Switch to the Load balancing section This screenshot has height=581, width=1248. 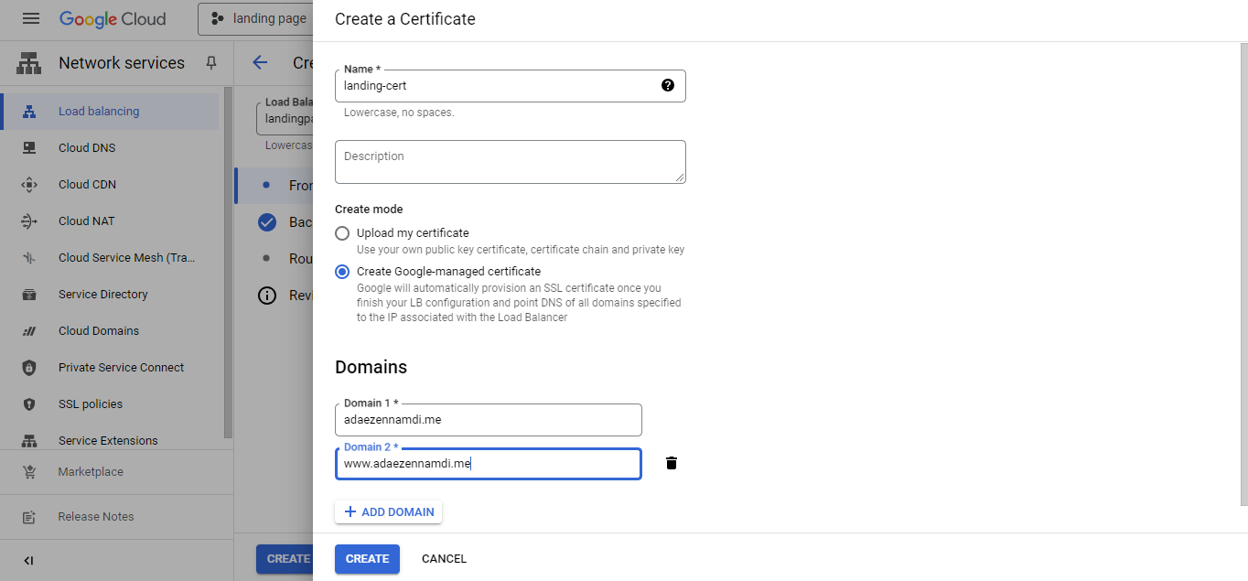(x=98, y=111)
